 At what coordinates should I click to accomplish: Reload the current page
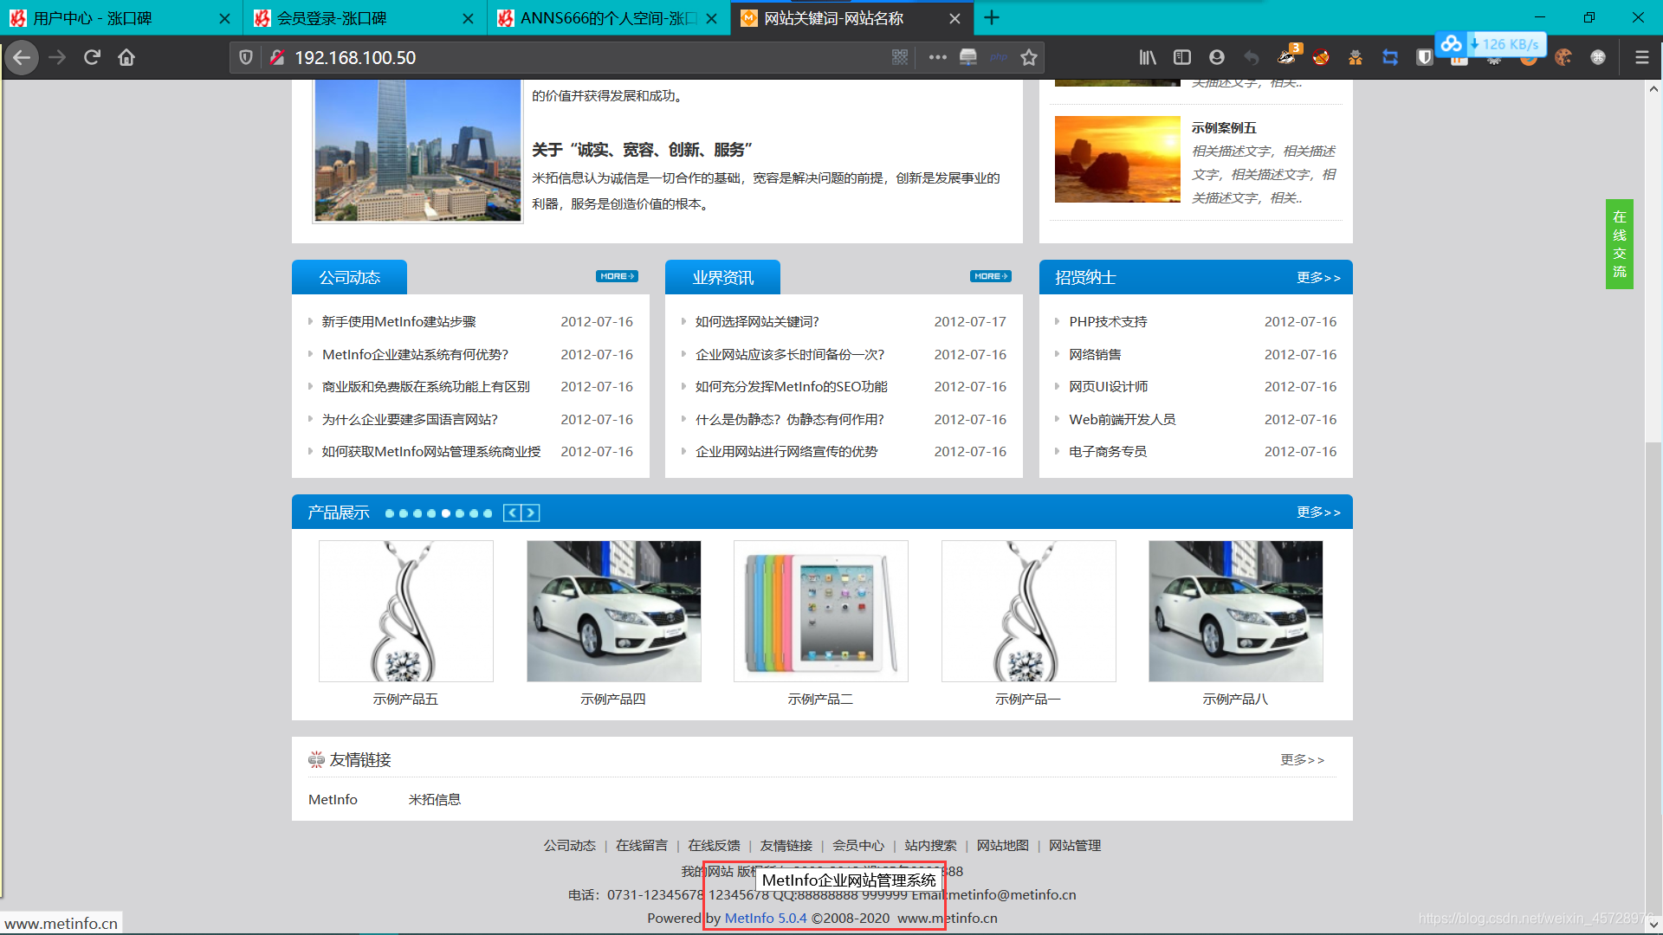[x=92, y=57]
